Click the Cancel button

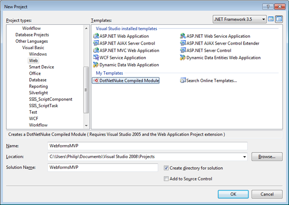(x=267, y=194)
